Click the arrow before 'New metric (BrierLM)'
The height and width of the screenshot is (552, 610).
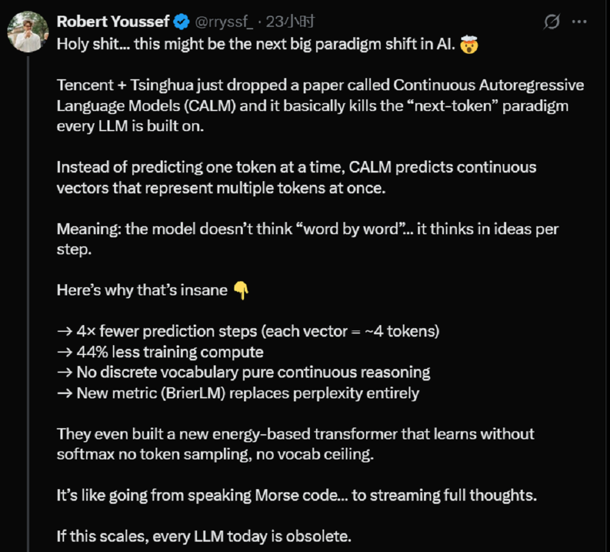pyautogui.click(x=65, y=393)
